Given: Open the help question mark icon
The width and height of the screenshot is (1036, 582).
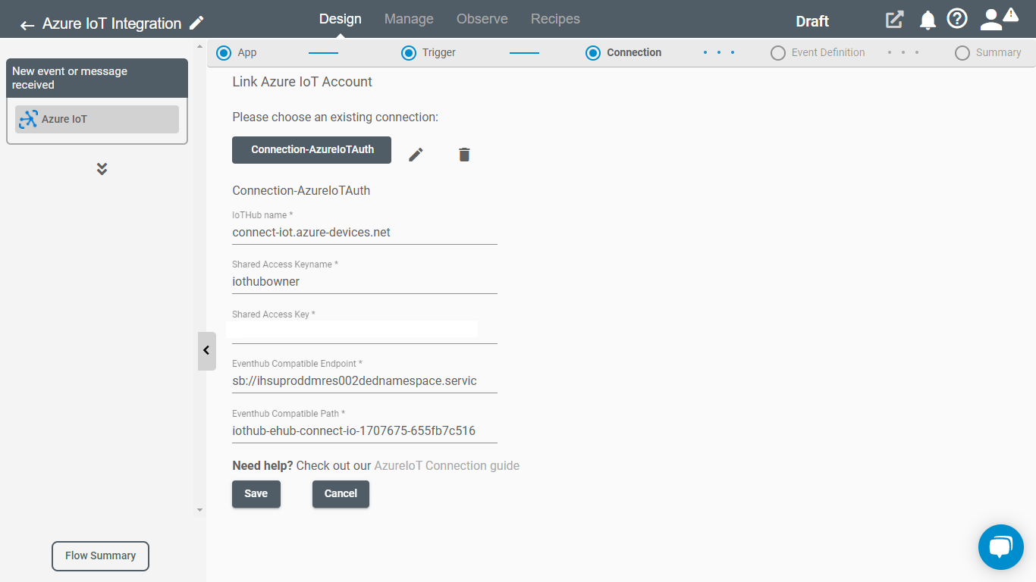Looking at the screenshot, I should pyautogui.click(x=957, y=19).
